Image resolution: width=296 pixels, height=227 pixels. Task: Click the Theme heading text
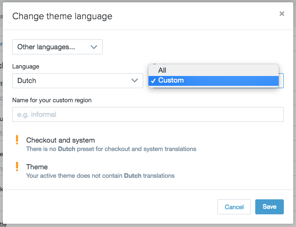pyautogui.click(x=37, y=166)
